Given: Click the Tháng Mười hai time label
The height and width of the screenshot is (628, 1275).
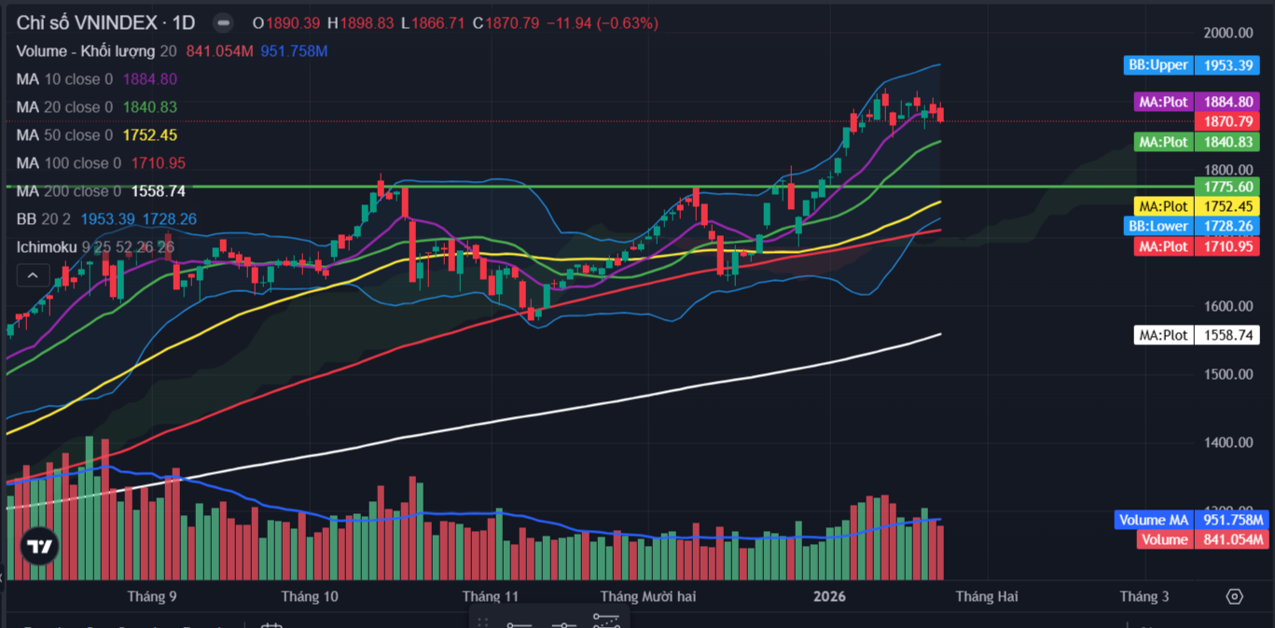Looking at the screenshot, I should [648, 596].
